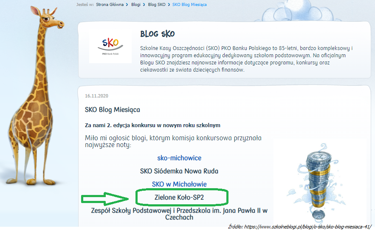The width and height of the screenshot is (375, 231).
Task: Click the post date 16.11.2020
Action: (97, 96)
